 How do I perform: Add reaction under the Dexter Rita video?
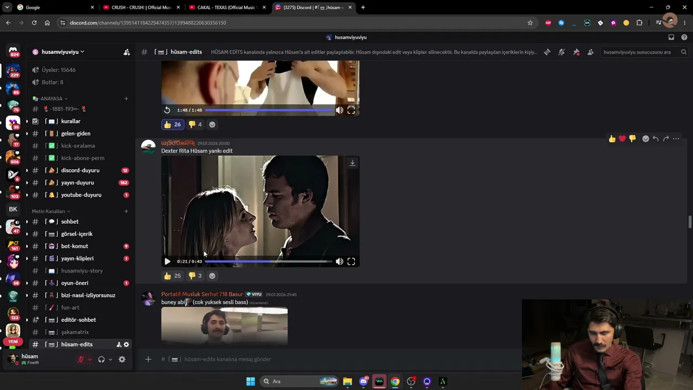click(212, 276)
